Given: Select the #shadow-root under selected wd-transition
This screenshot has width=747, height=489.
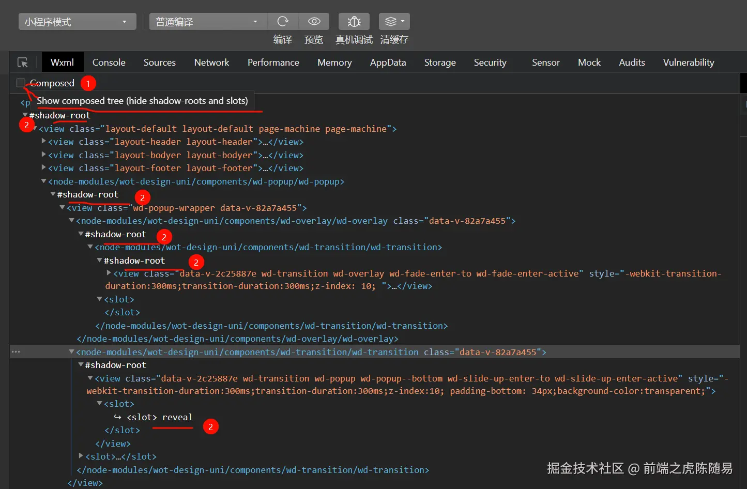Looking at the screenshot, I should click(116, 365).
